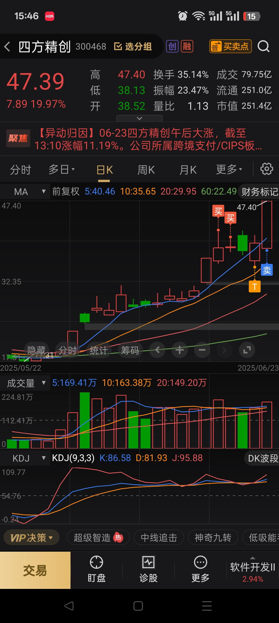
Task: Switch to the 周K tab
Action: 146,170
